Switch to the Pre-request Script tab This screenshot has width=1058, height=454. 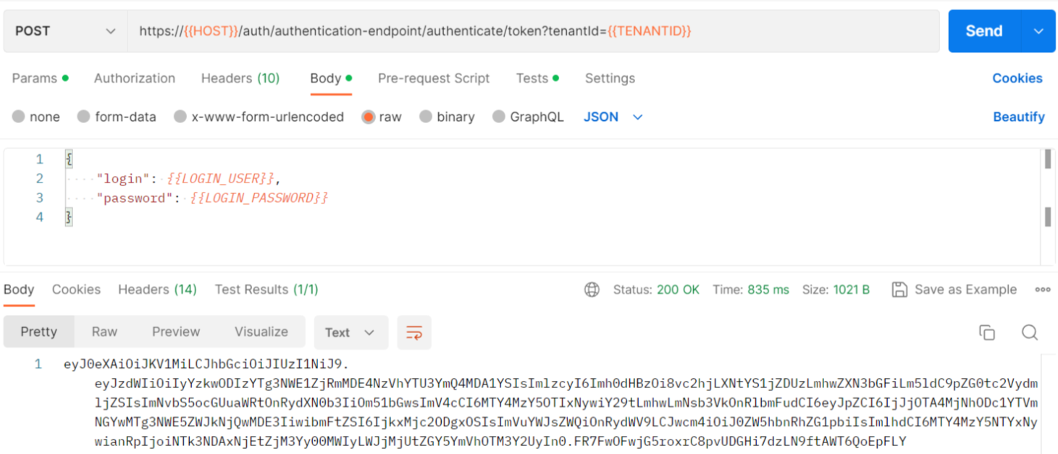[x=434, y=77]
